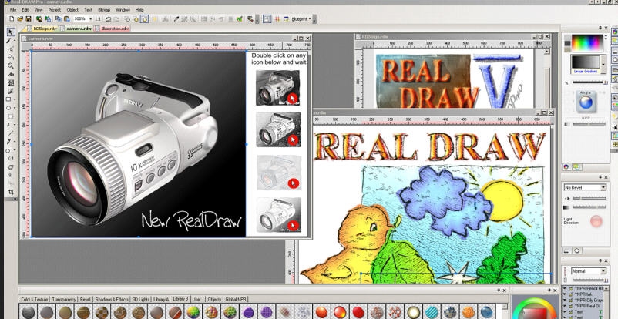Image resolution: width=618 pixels, height=319 pixels.
Task: Switch to RDSlogo.rdw document tab
Action: [x=42, y=29]
